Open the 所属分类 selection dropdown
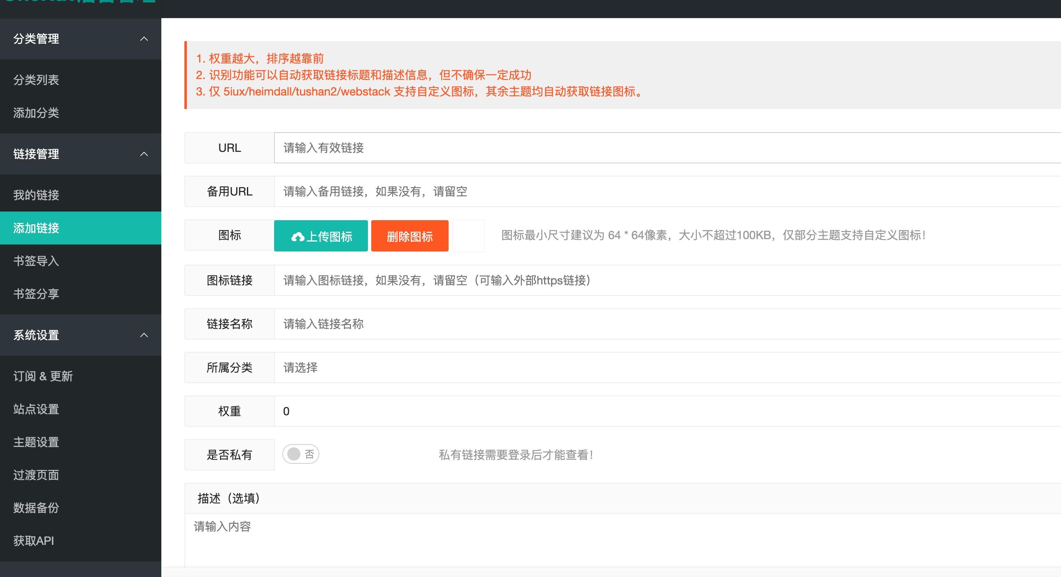1061x577 pixels. click(453, 368)
